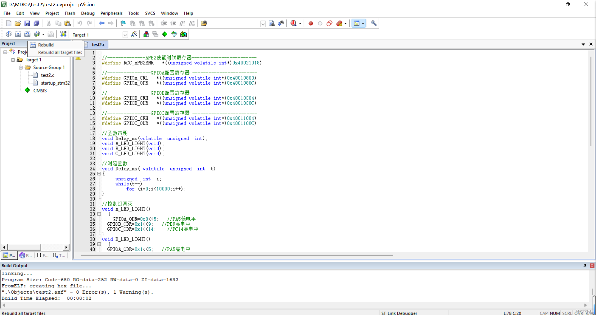
Task: Close the editor document with X button
Action: point(591,44)
